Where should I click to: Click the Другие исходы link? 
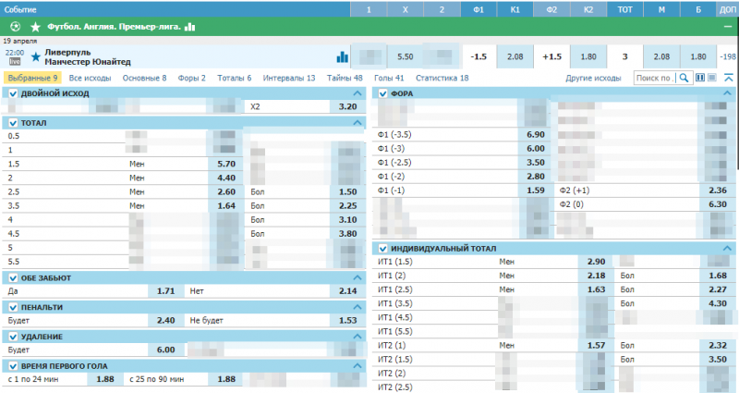click(x=593, y=79)
